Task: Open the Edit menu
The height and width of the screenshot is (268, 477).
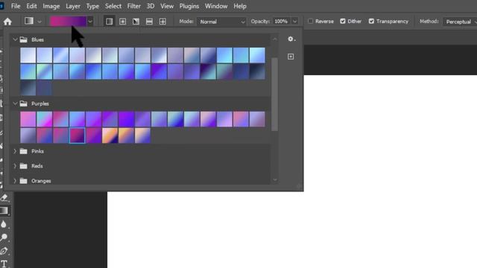Action: [31, 6]
